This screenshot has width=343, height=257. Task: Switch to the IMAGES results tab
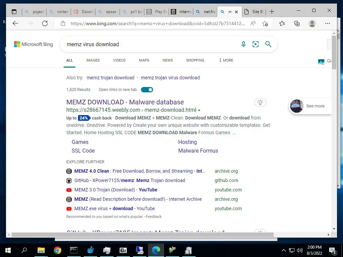(93, 60)
